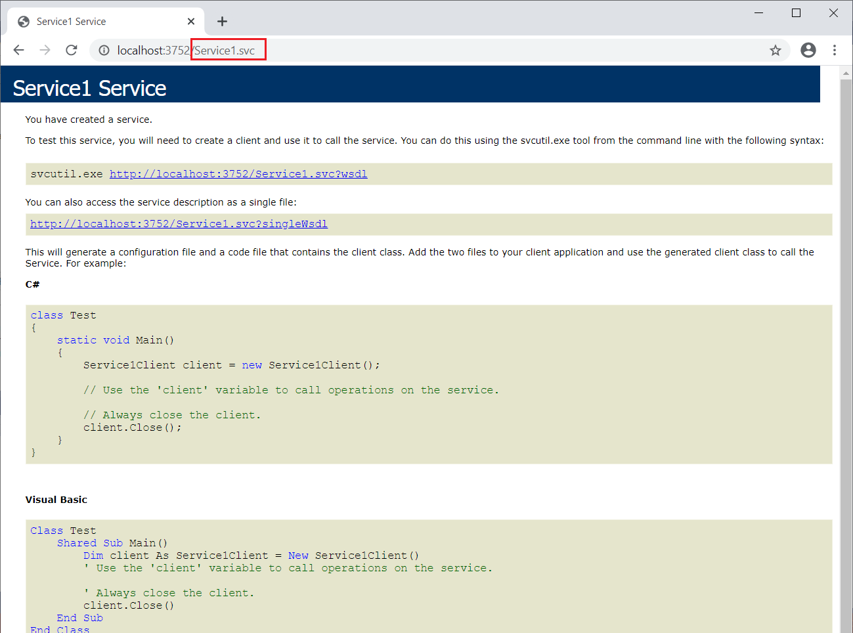Go forward to the next page
This screenshot has height=633, width=853.
point(45,50)
